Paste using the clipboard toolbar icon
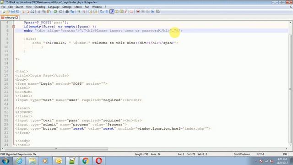293x165 pixels. pyautogui.click(x=49, y=11)
